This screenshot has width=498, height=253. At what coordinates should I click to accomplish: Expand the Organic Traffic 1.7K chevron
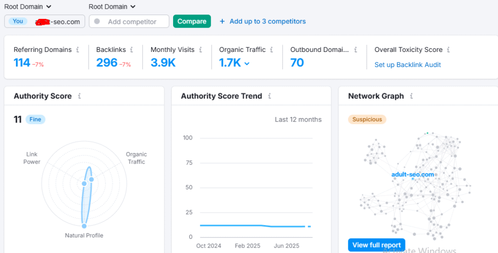247,64
